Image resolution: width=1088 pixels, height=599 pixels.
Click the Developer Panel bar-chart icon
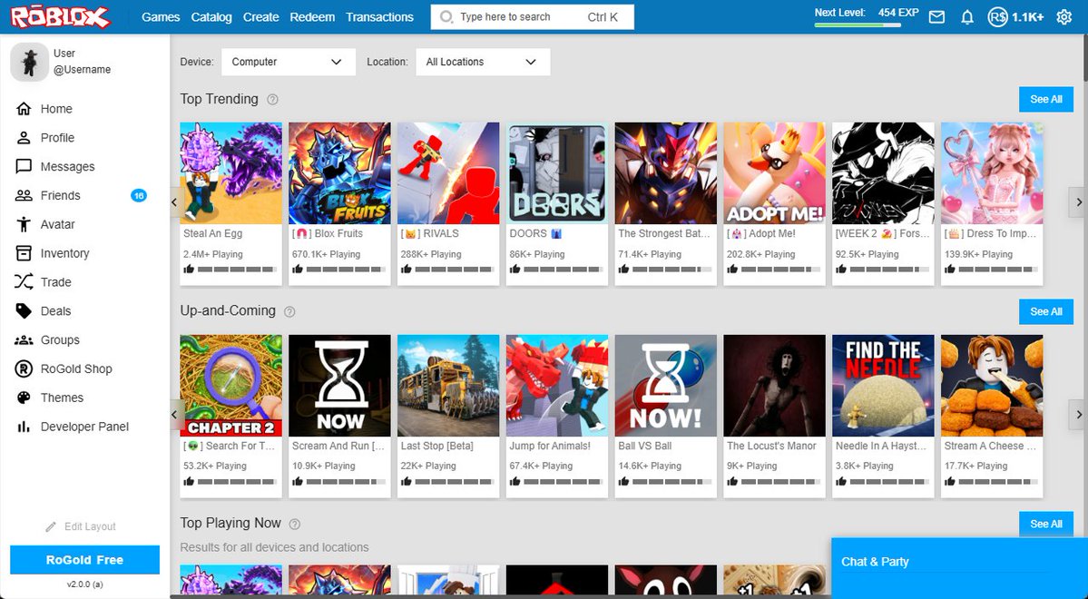(x=24, y=427)
